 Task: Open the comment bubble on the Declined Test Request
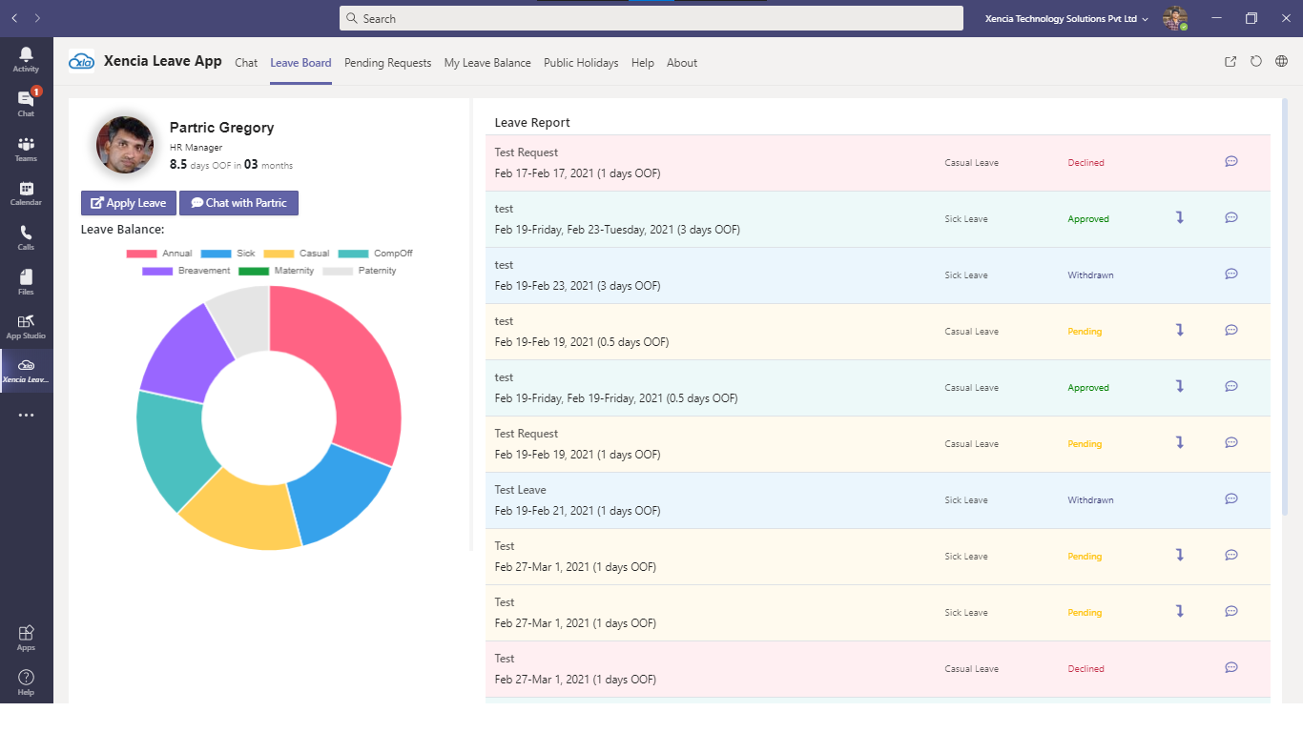coord(1231,161)
